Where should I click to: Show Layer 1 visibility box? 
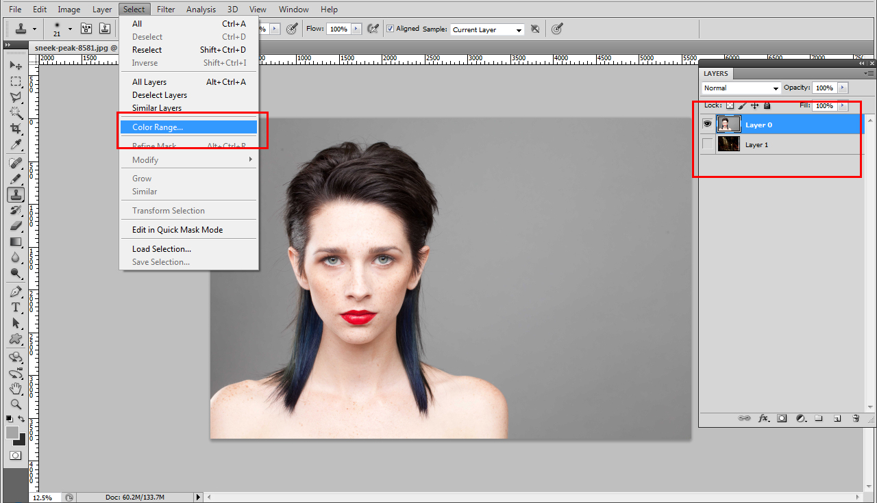point(708,144)
